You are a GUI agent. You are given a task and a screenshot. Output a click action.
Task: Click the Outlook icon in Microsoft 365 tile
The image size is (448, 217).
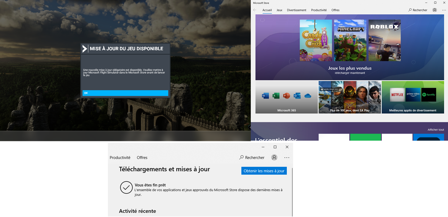(x=297, y=96)
